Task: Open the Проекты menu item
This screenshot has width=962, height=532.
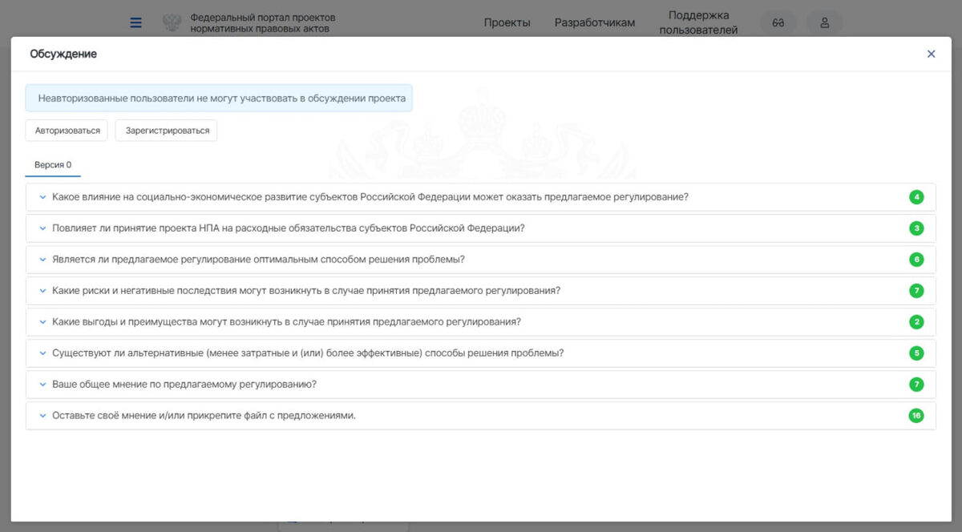Action: (x=507, y=22)
